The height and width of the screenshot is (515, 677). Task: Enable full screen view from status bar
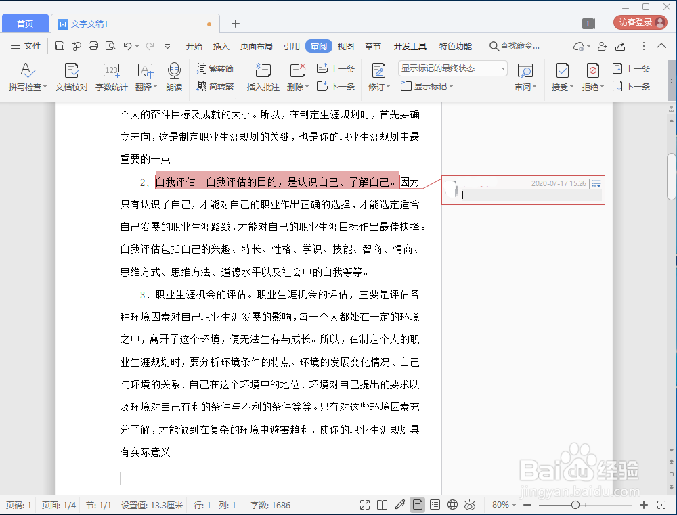click(364, 504)
